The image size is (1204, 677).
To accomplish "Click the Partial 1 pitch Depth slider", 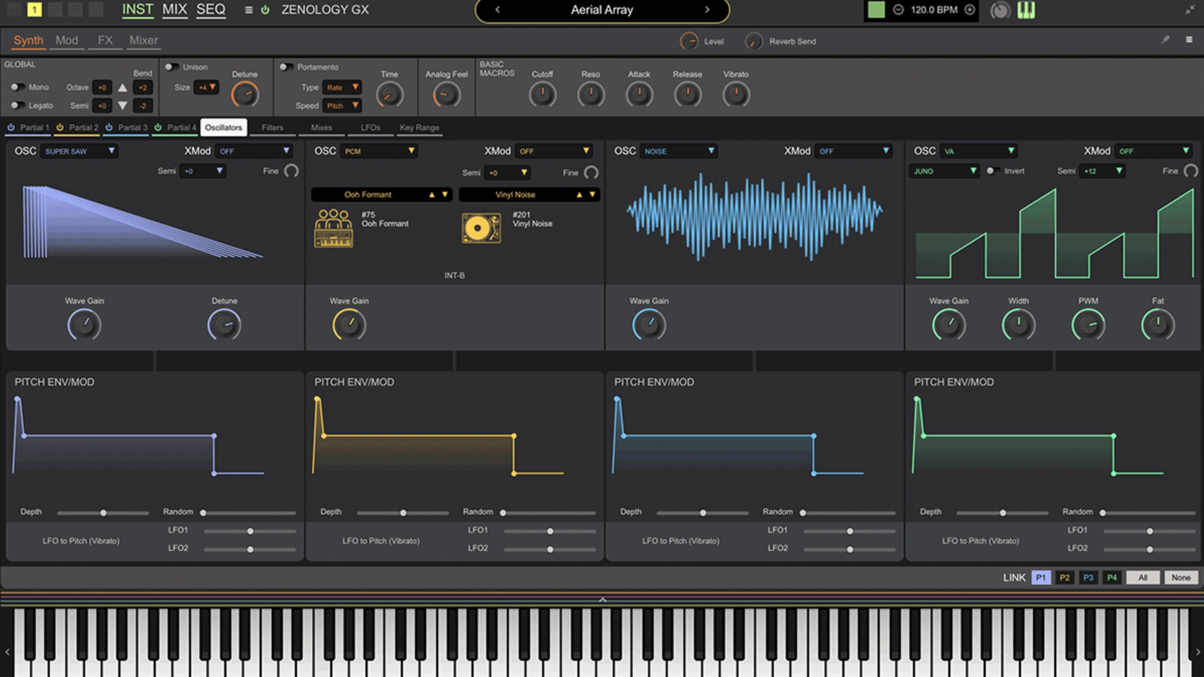I will pyautogui.click(x=103, y=513).
